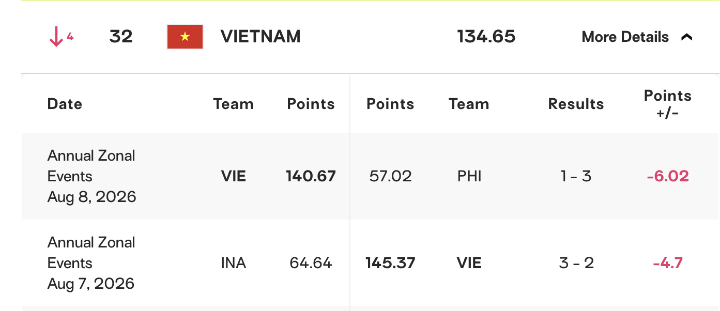Viewport: 720px width, 311px height.
Task: Click the -6.02 points change value
Action: click(668, 176)
